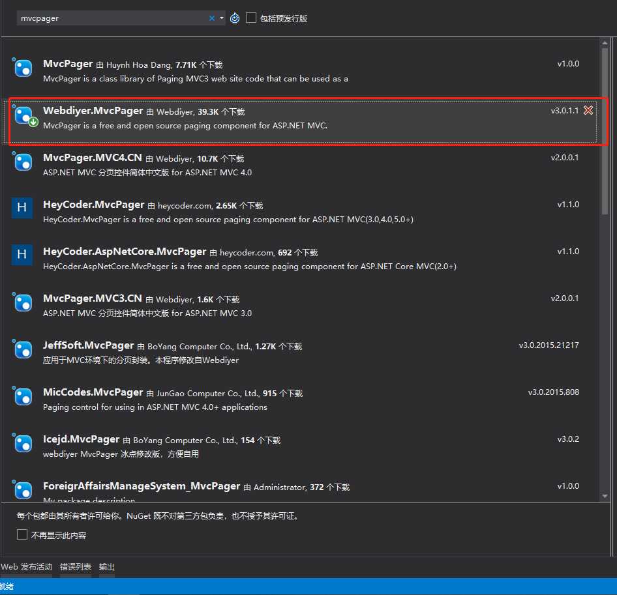Open the 输出 tab

coord(106,567)
